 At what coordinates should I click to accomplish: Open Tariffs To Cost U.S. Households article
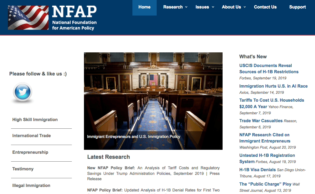point(272,103)
